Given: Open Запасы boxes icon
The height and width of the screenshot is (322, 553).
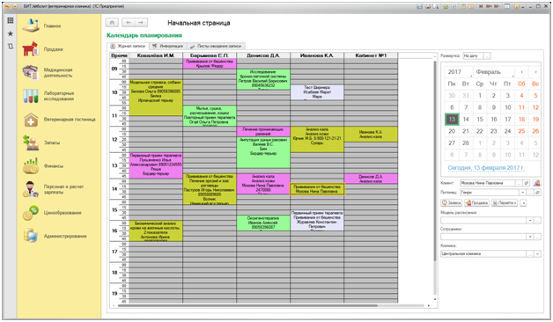Looking at the screenshot, I should click(31, 143).
